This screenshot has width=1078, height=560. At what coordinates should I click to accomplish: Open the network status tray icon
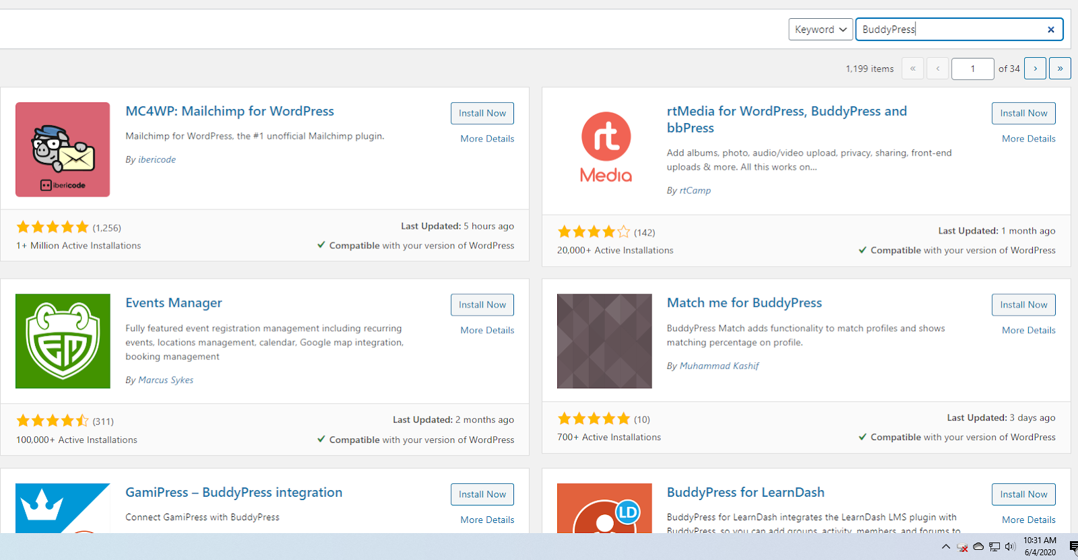[962, 547]
